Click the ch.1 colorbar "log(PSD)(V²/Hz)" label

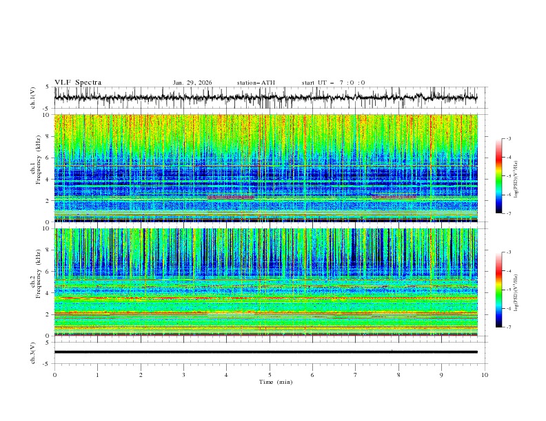(x=516, y=180)
